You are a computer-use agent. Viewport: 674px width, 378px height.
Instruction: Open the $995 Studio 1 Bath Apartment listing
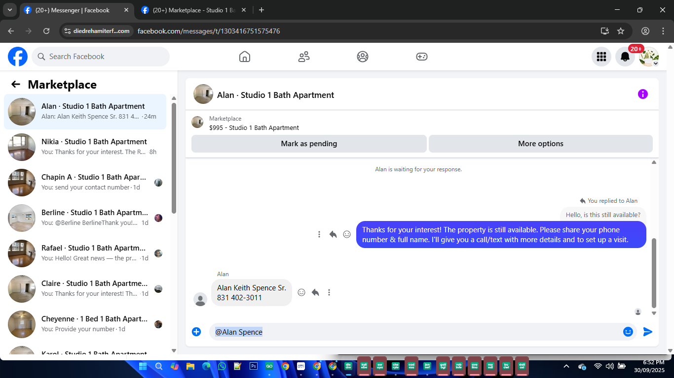[x=254, y=127]
